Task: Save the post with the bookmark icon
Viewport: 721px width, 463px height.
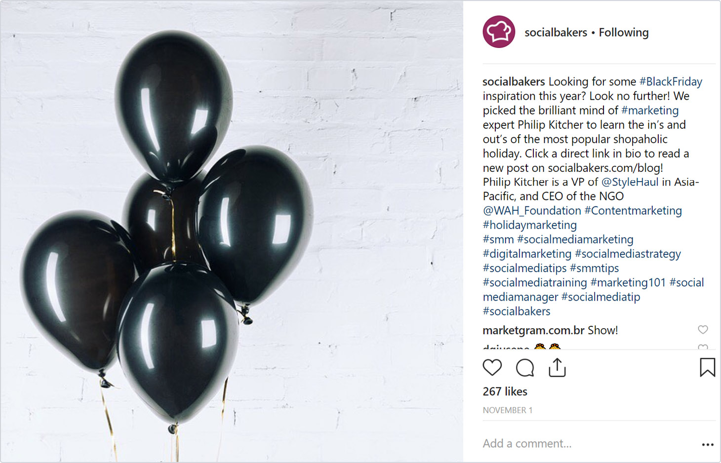Action: point(707,367)
